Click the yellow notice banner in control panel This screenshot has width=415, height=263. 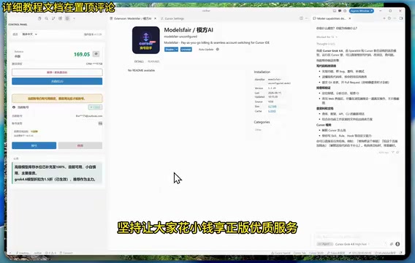coord(57,99)
